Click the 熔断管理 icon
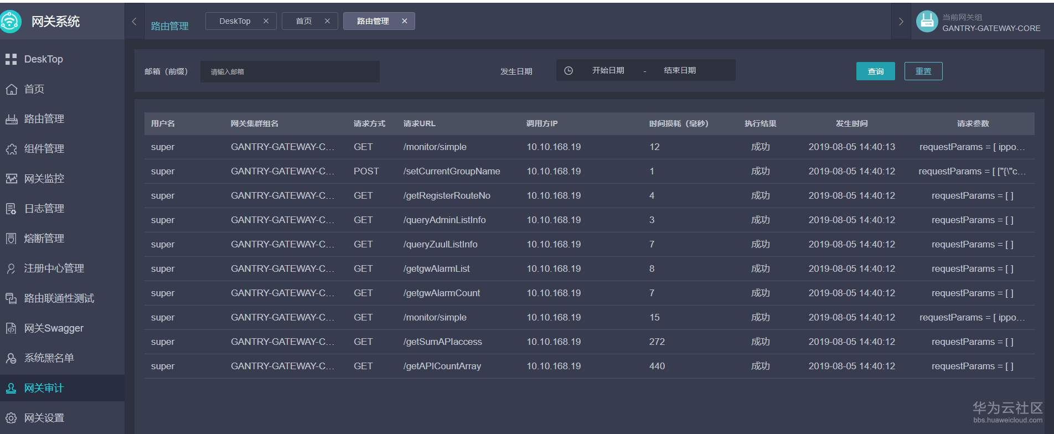 pos(11,239)
